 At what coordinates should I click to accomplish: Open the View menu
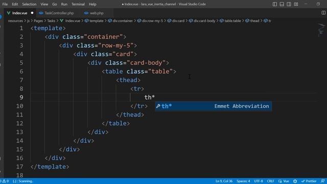coord(44,4)
